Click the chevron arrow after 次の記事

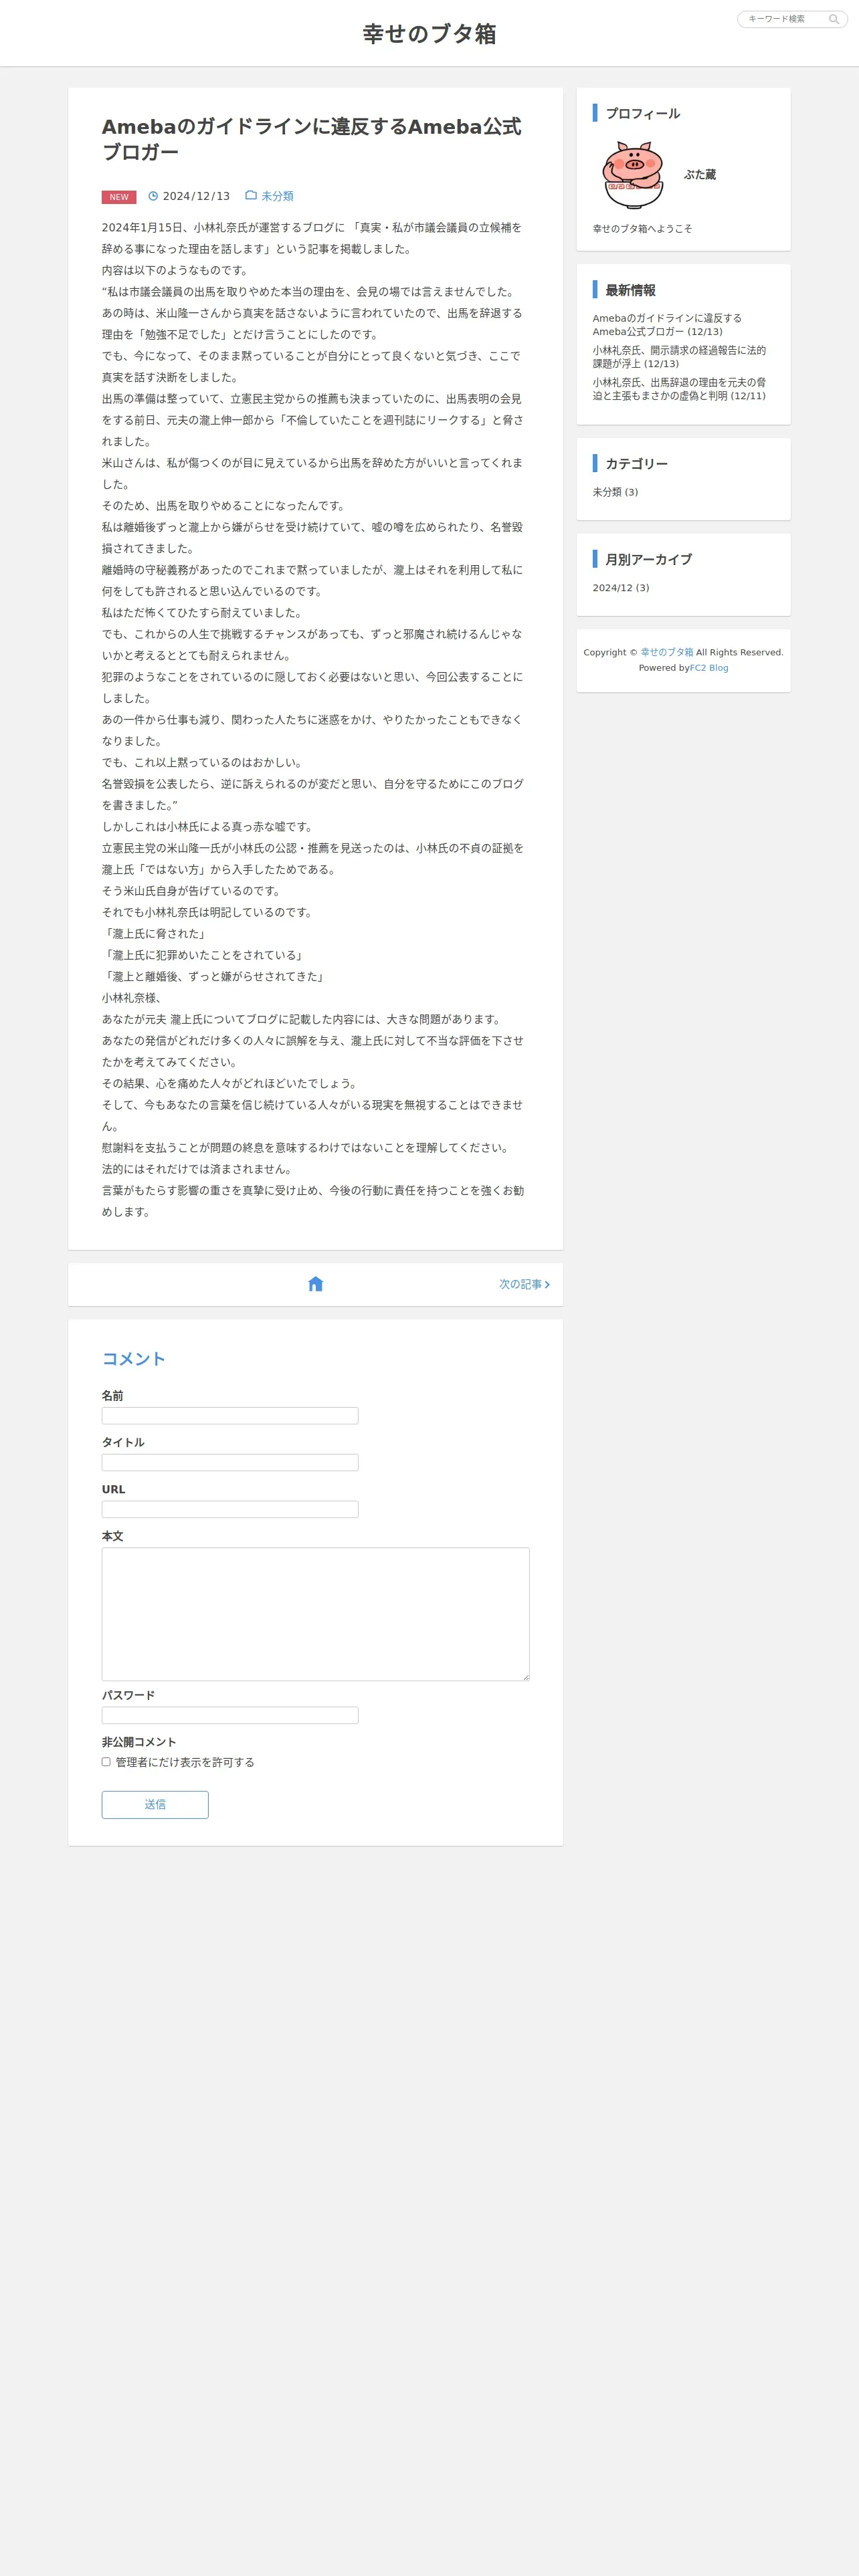click(x=547, y=1284)
